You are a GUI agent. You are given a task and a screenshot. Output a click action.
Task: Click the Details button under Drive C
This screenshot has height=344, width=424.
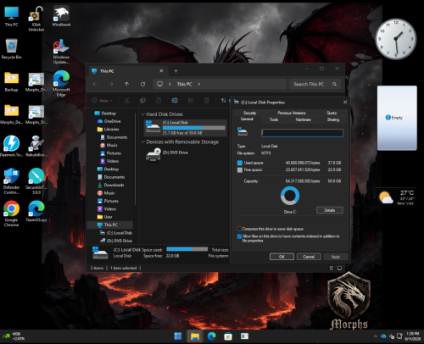pos(330,210)
